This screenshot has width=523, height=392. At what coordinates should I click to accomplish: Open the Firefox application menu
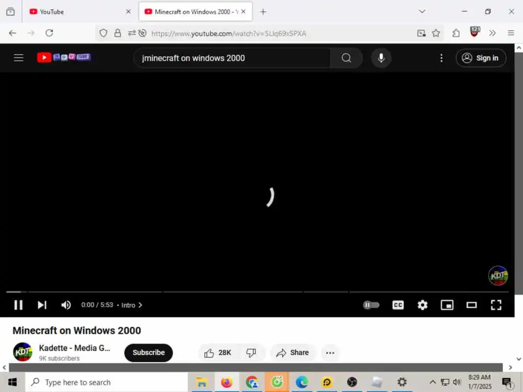511,33
